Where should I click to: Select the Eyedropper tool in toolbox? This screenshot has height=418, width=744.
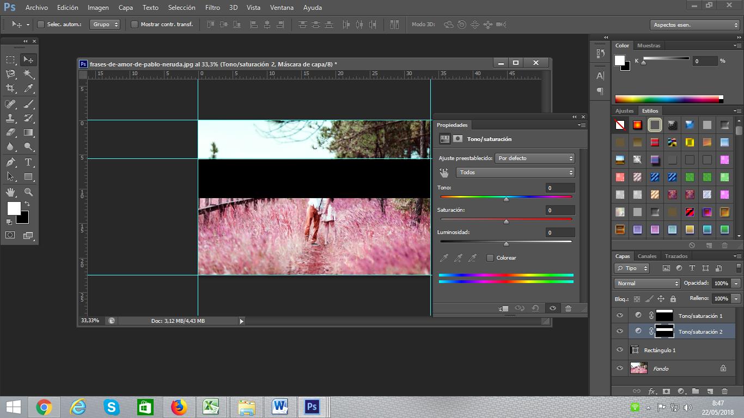tap(28, 88)
